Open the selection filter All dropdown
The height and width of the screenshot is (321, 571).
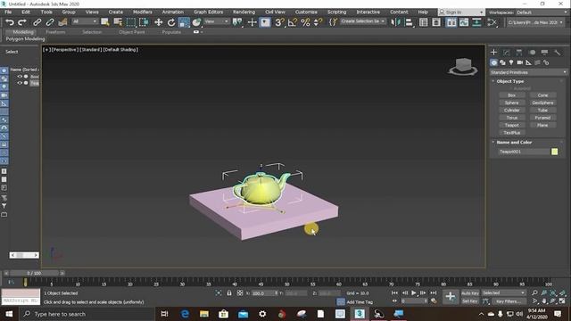(85, 21)
